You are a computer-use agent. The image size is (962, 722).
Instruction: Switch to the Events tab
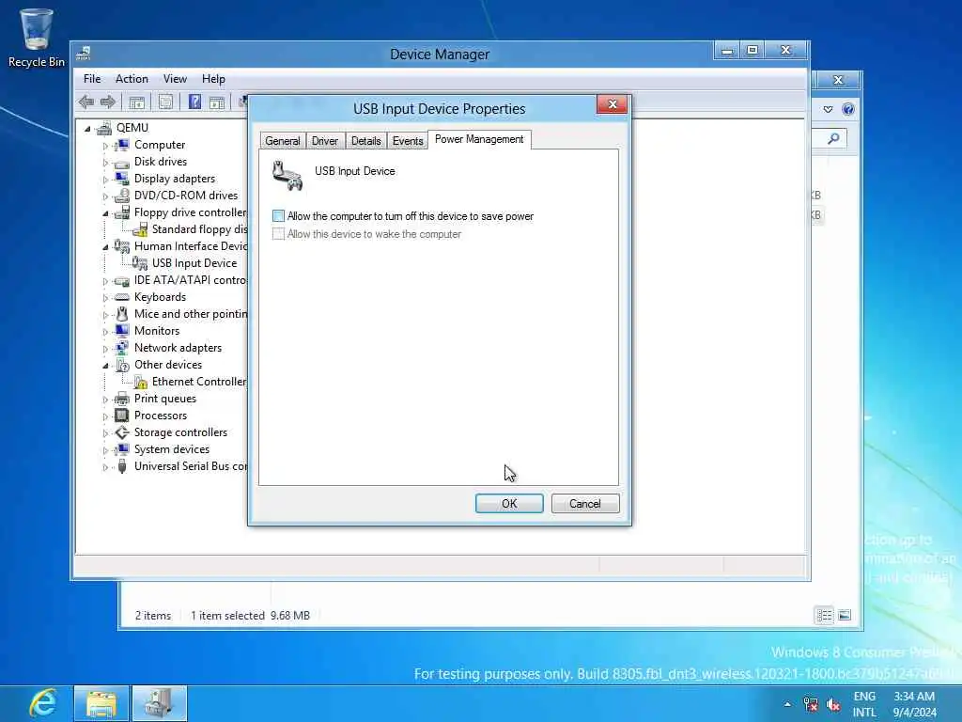[408, 141]
